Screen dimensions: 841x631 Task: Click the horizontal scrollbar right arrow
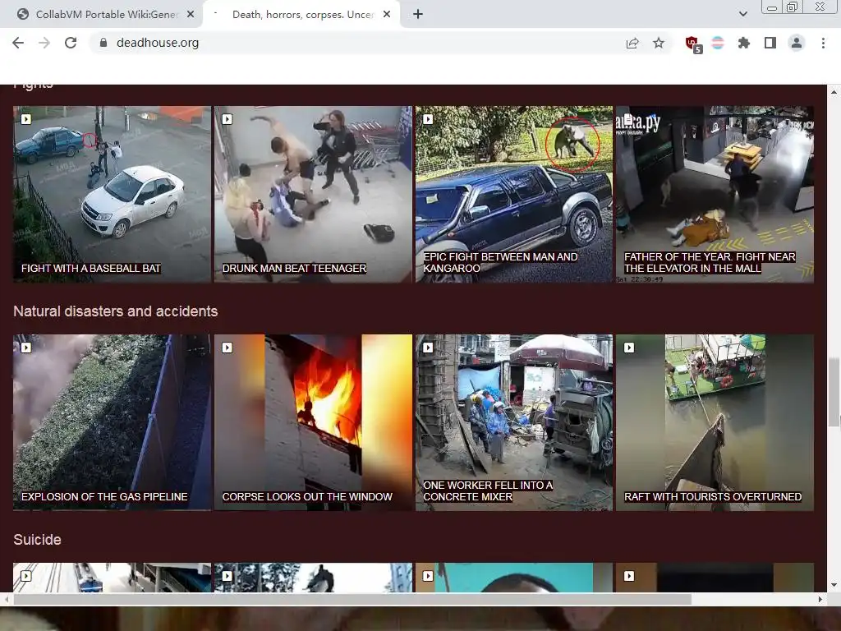tap(820, 599)
